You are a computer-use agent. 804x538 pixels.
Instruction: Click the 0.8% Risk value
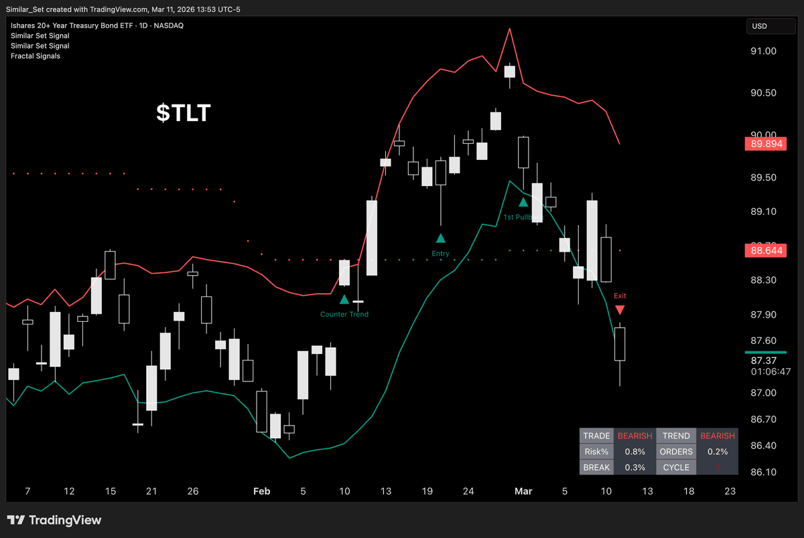pos(634,452)
